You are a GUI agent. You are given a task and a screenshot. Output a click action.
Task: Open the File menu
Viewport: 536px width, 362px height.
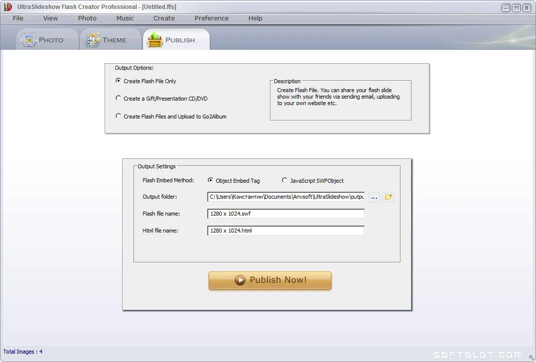18,18
